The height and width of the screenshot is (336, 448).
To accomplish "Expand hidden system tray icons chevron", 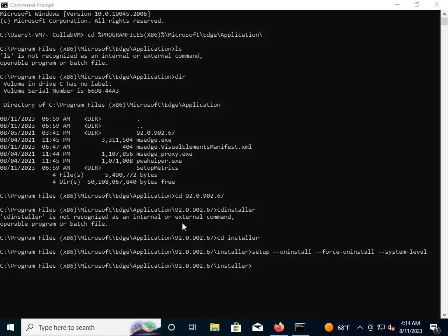I will [360, 327].
